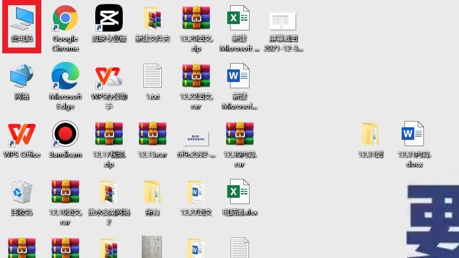Click the 12.22图文.rar archive

196,76
